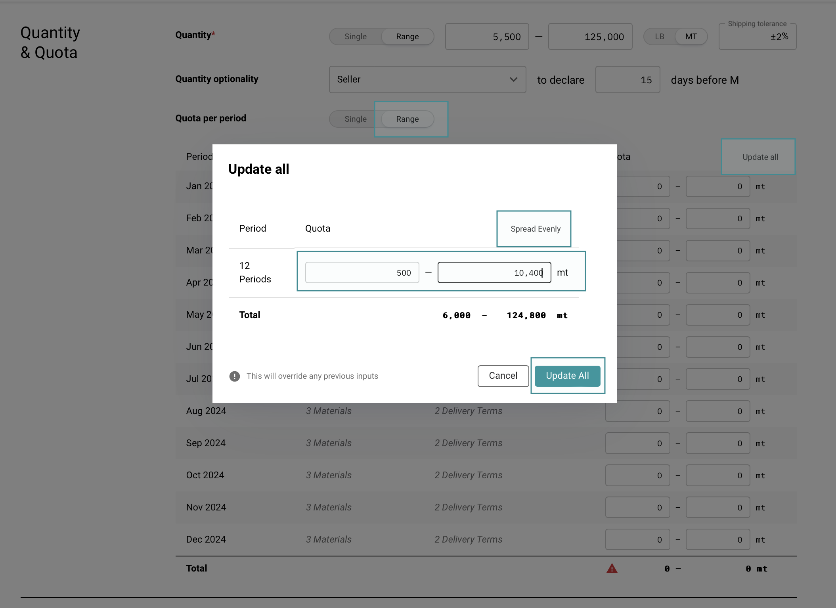Click the Update all link above quota table
The width and height of the screenshot is (836, 608).
click(x=760, y=157)
